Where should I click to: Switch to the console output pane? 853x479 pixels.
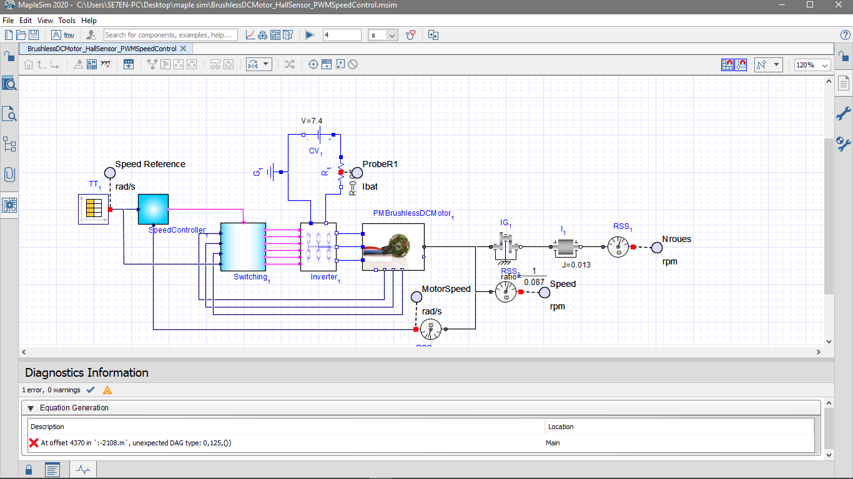point(52,470)
